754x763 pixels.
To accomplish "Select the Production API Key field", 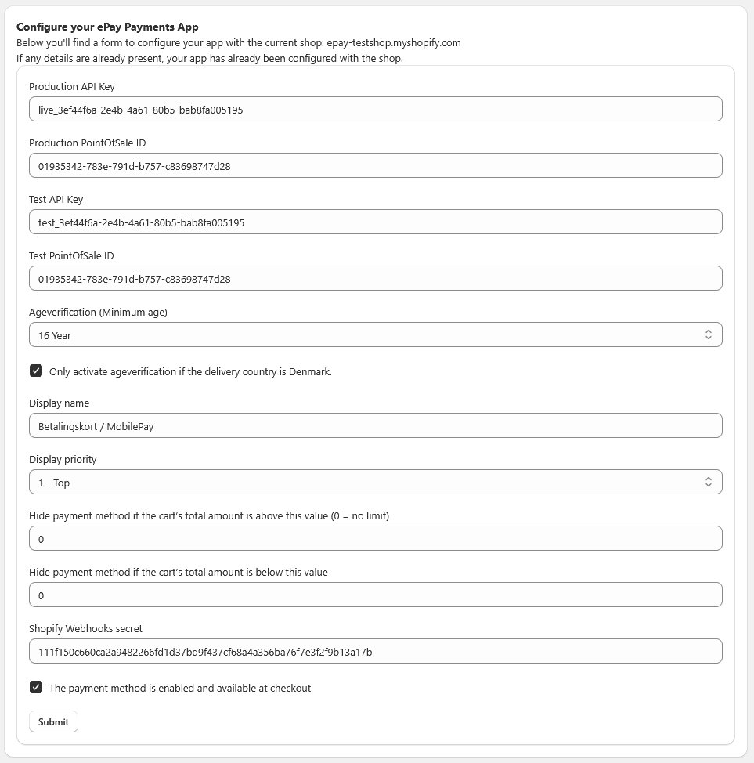I will pyautogui.click(x=374, y=109).
